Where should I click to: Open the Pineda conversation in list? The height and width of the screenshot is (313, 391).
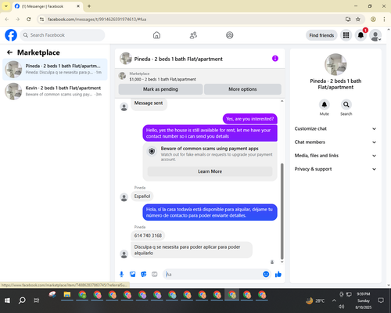(x=55, y=70)
